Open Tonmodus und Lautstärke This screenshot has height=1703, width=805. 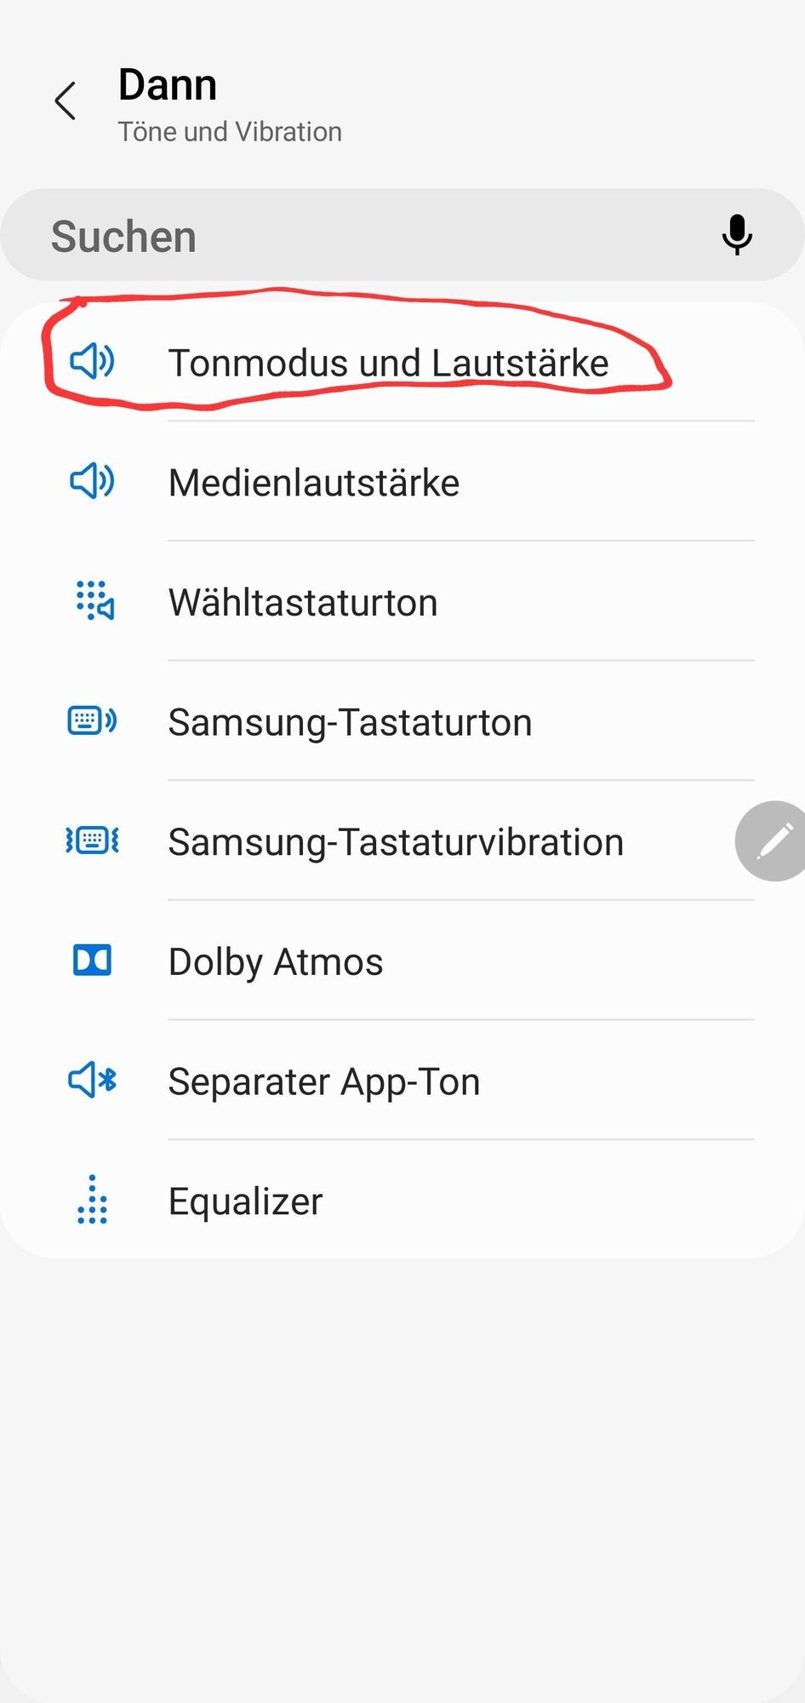[x=388, y=364]
